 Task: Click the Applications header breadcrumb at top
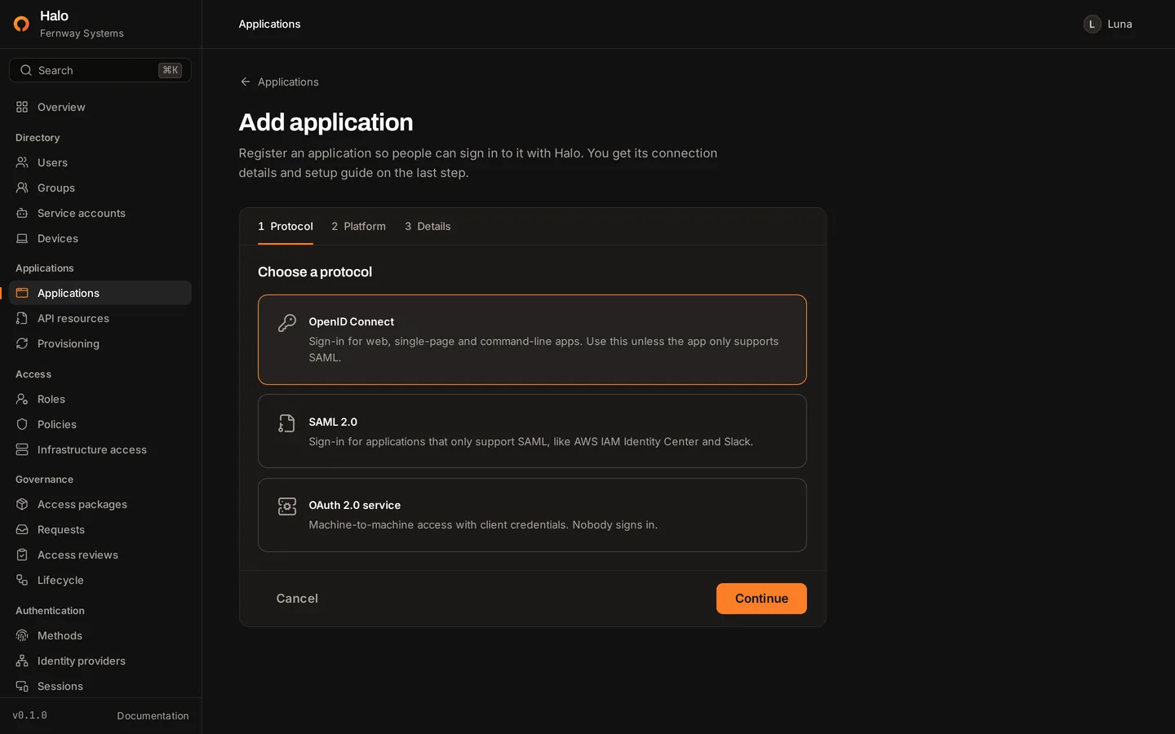point(269,24)
